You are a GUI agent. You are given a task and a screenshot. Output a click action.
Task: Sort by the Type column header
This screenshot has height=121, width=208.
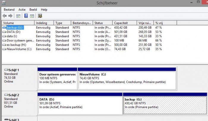tap(62, 23)
